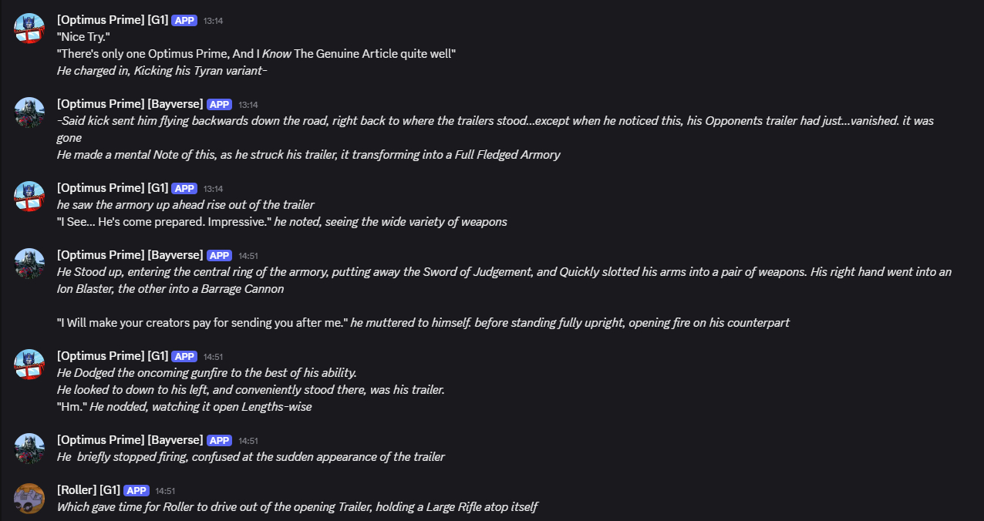Click Roller's message text about the Large Rifle
984x521 pixels.
[x=297, y=507]
